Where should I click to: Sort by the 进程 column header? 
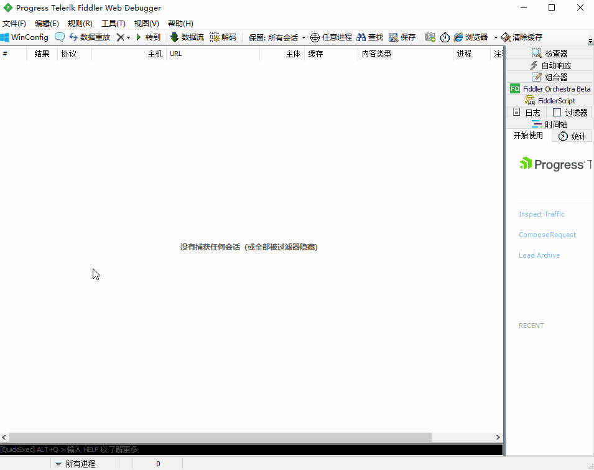tap(471, 54)
